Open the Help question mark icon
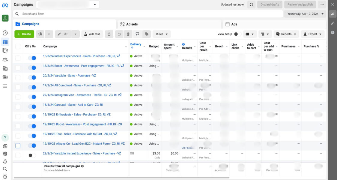The image size is (337, 180). coord(5,138)
